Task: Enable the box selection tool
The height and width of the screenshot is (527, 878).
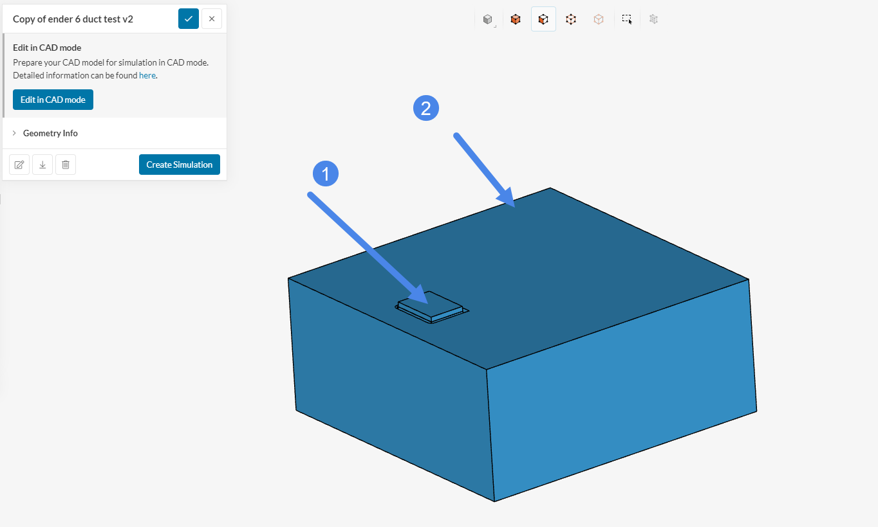Action: [x=627, y=19]
